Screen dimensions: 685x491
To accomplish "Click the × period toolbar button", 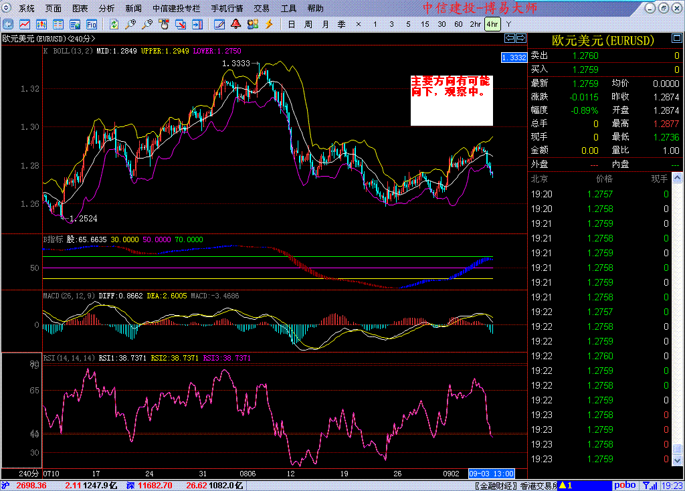I will [359, 25].
